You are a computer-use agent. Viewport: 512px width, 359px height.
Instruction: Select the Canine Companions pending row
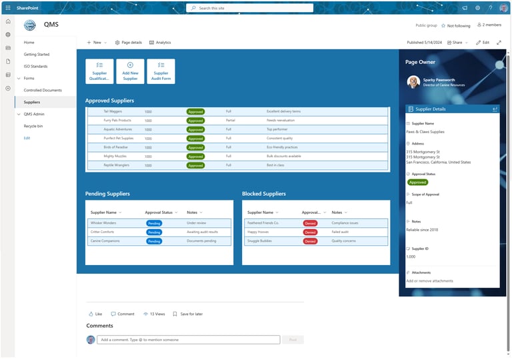(x=159, y=241)
